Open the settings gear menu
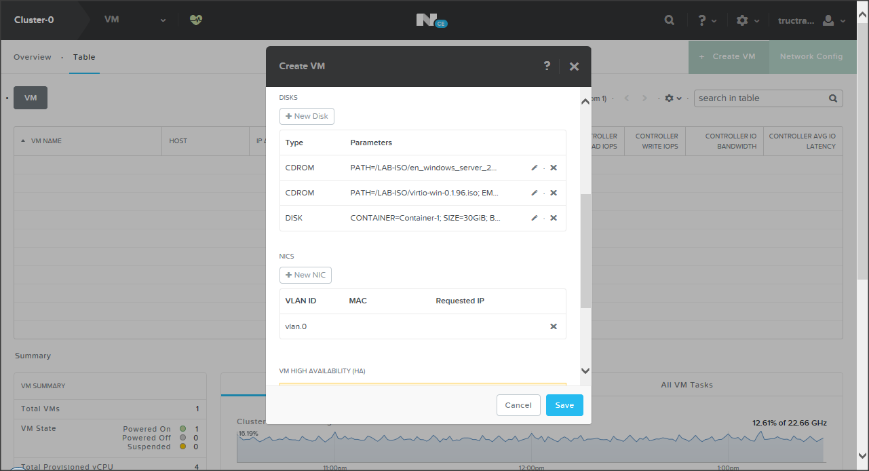This screenshot has width=869, height=471. [748, 20]
